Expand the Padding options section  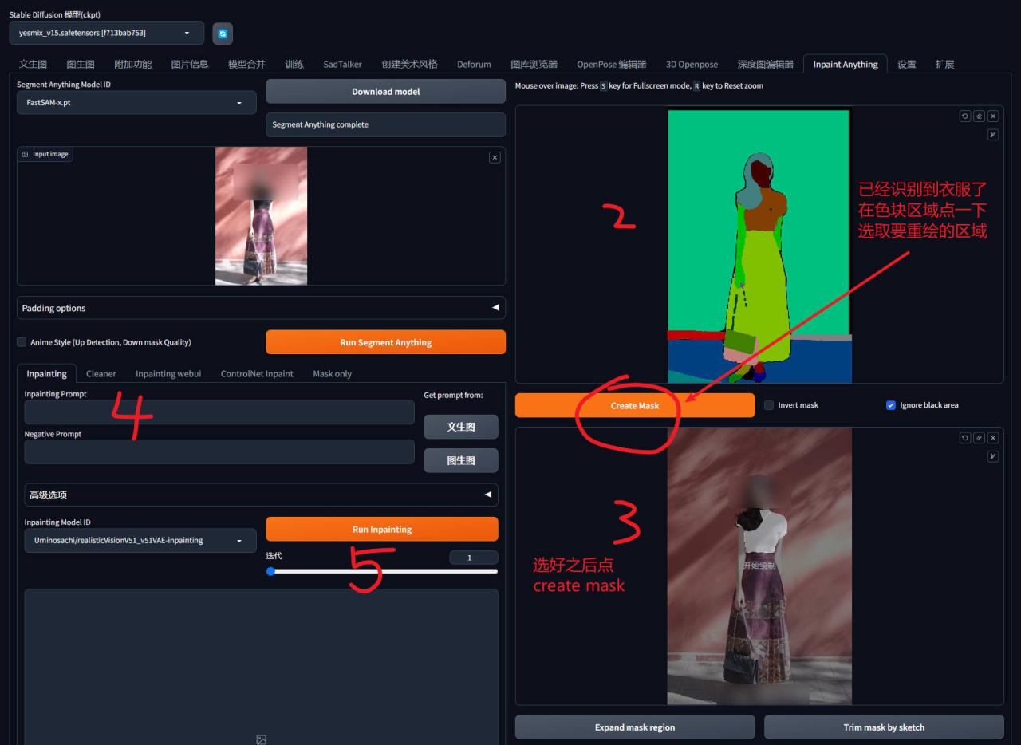pos(261,308)
